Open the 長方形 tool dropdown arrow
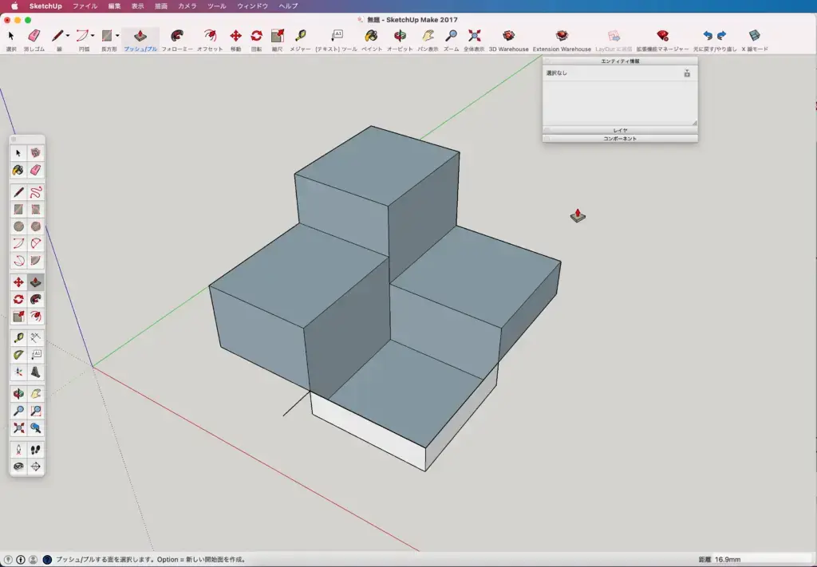817x567 pixels. [x=118, y=35]
